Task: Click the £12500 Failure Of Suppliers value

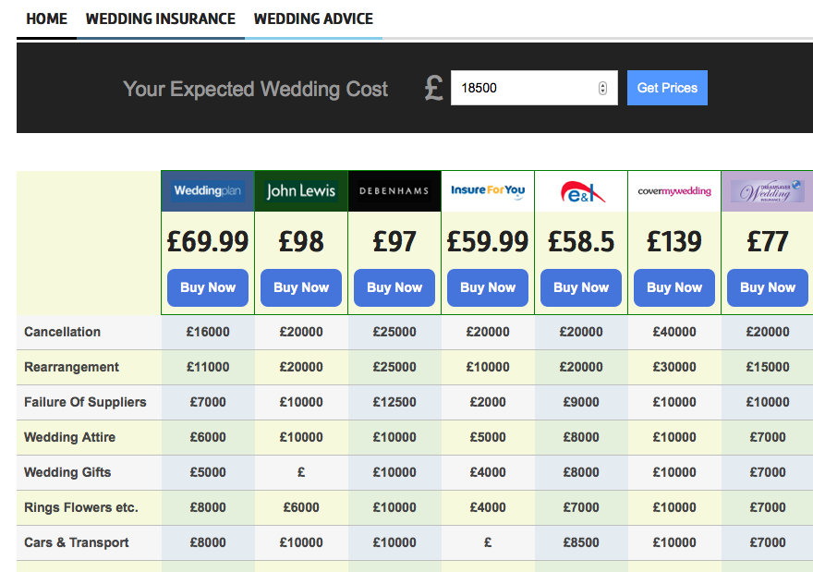Action: [394, 402]
